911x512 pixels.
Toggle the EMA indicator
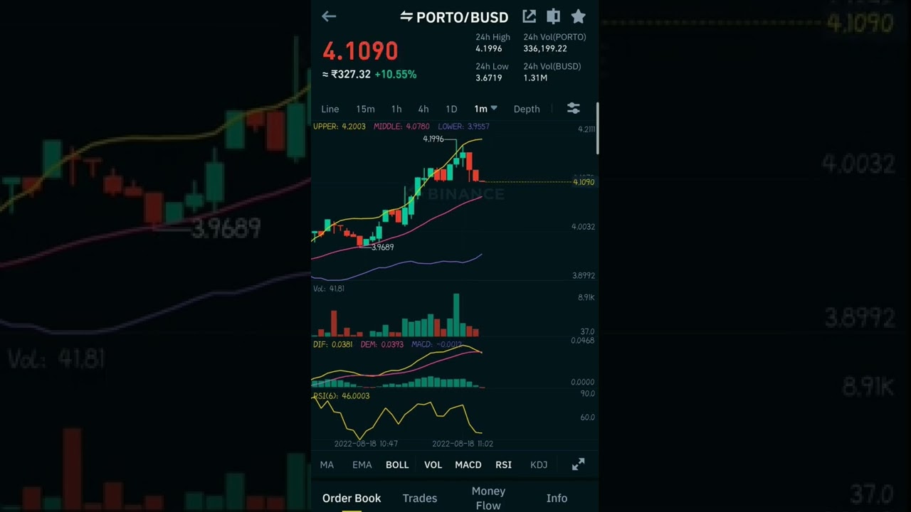pyautogui.click(x=362, y=464)
